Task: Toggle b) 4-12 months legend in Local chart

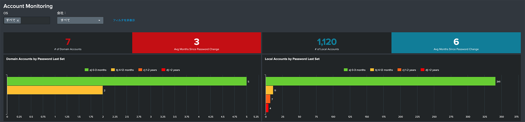Action: click(x=381, y=70)
